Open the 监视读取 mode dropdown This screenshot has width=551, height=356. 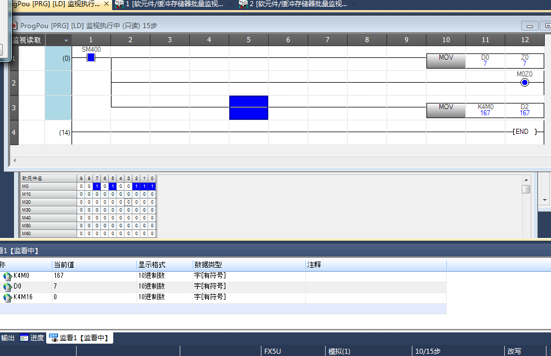[x=66, y=40]
